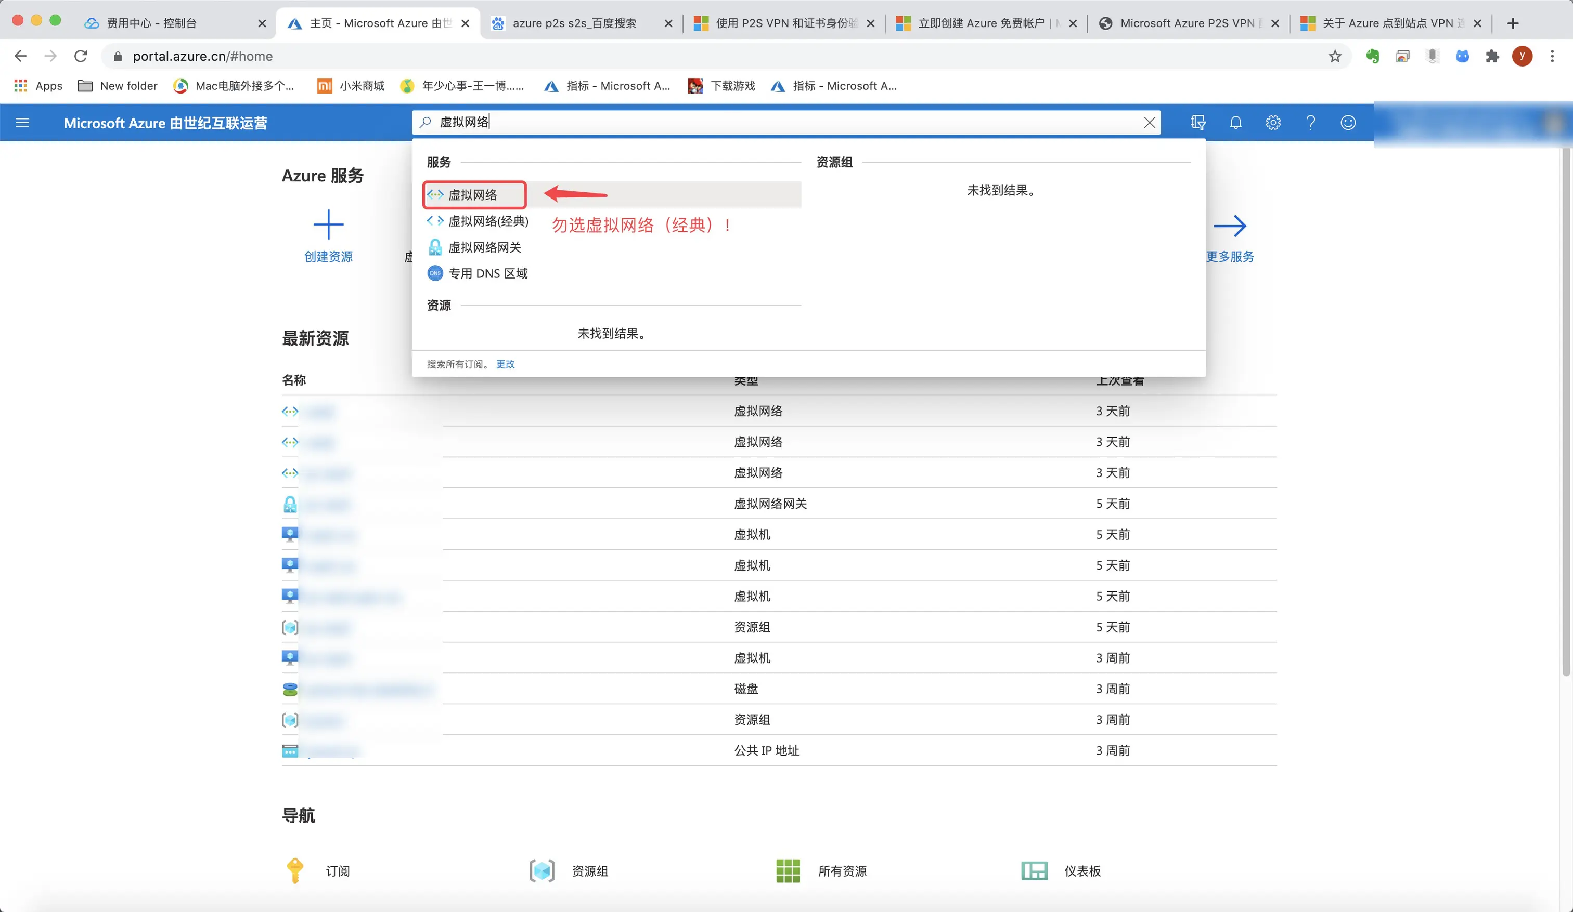Viewport: 1573px width, 912px height.
Task: Switch to azure p2s s2s 百度搜索 tab
Action: (x=574, y=23)
